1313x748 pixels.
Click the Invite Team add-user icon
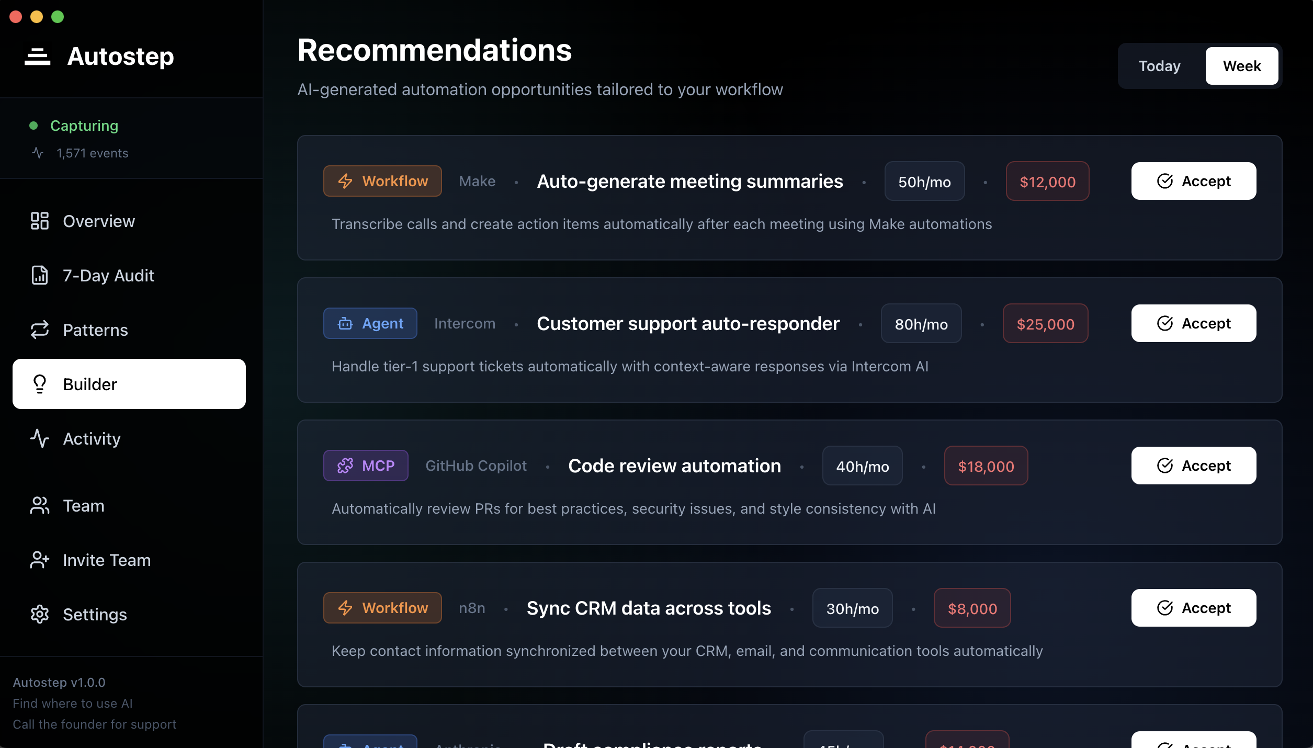click(x=40, y=560)
